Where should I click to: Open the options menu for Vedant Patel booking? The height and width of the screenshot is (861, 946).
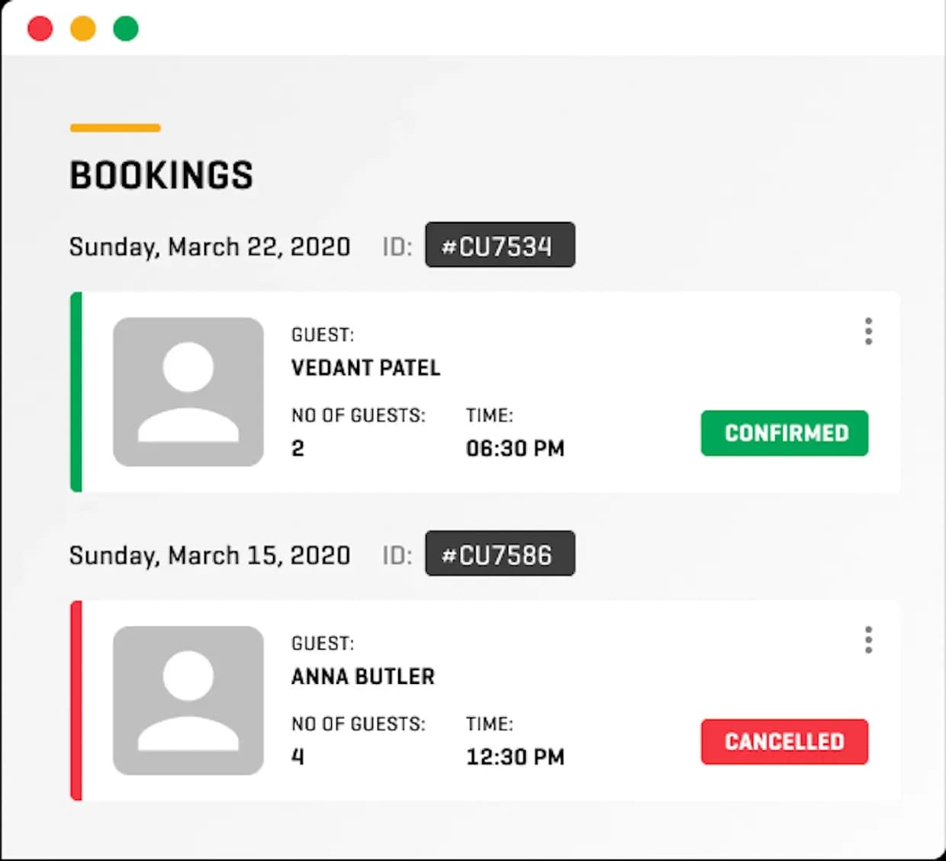click(868, 331)
